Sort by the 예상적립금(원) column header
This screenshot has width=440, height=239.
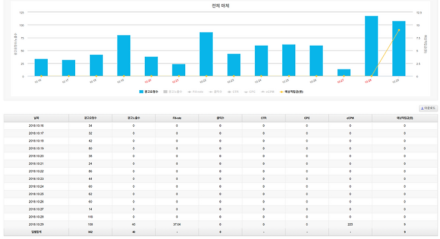(405, 118)
